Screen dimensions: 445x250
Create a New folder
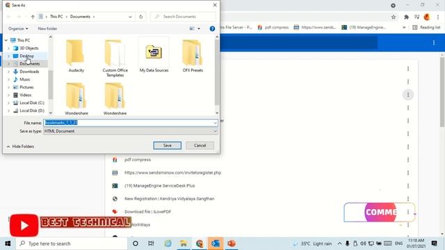click(x=47, y=28)
